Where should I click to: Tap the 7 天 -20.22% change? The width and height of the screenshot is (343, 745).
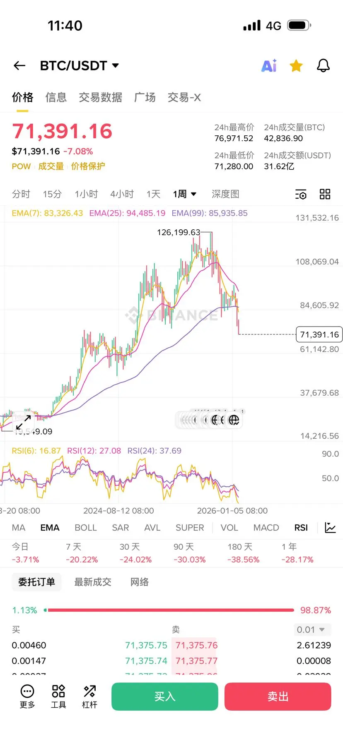82,553
